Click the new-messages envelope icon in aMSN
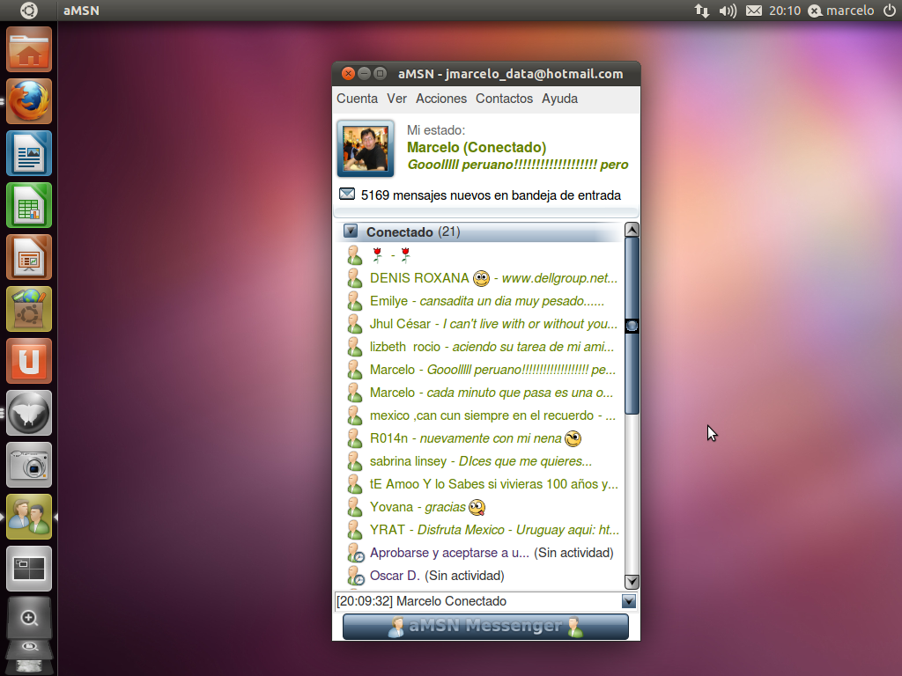Viewport: 902px width, 676px height. [346, 194]
